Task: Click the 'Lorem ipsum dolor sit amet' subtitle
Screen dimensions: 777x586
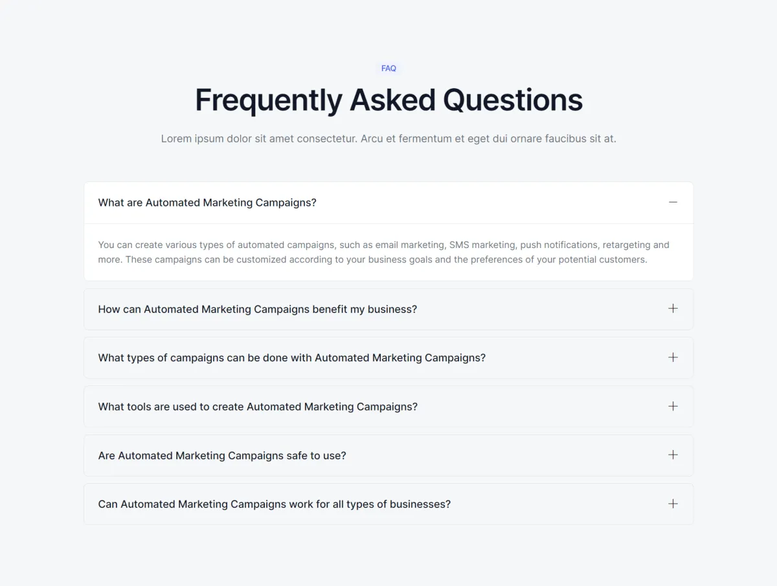Action: coord(388,139)
